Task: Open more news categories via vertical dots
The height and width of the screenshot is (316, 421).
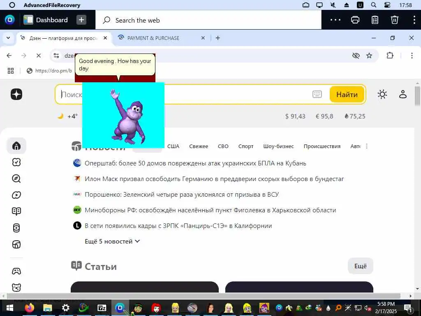Action: tap(366, 146)
